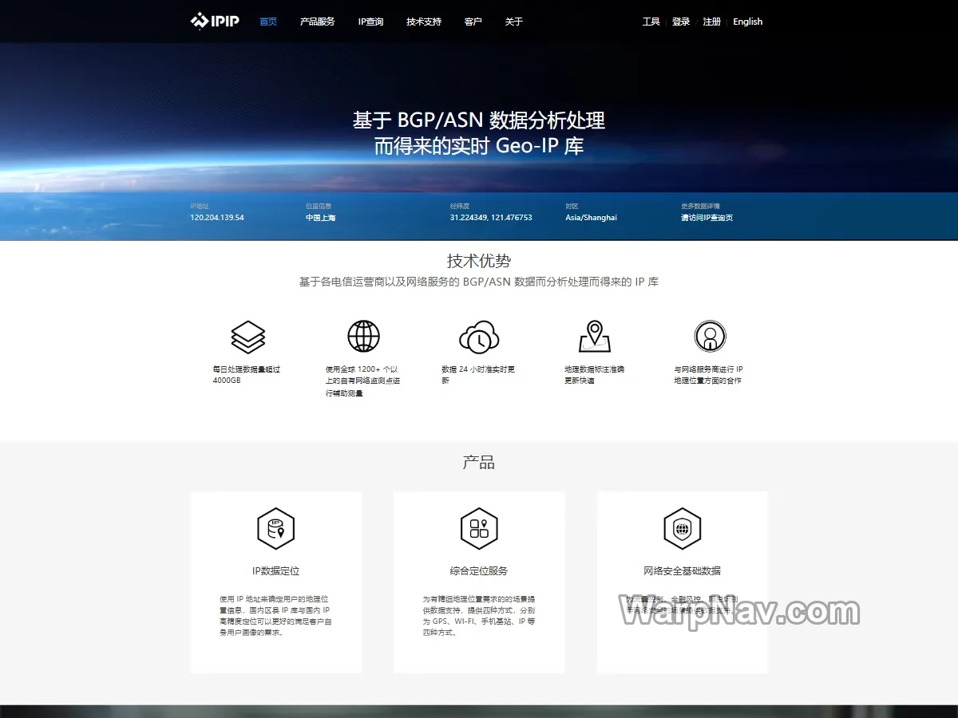This screenshot has width=958, height=718.
Task: Click the hexagon icon above 综合定位服务
Action: pyautogui.click(x=479, y=528)
